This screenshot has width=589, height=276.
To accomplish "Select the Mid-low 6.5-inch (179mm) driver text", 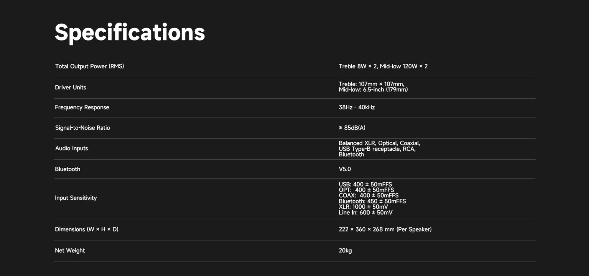I will (x=373, y=90).
